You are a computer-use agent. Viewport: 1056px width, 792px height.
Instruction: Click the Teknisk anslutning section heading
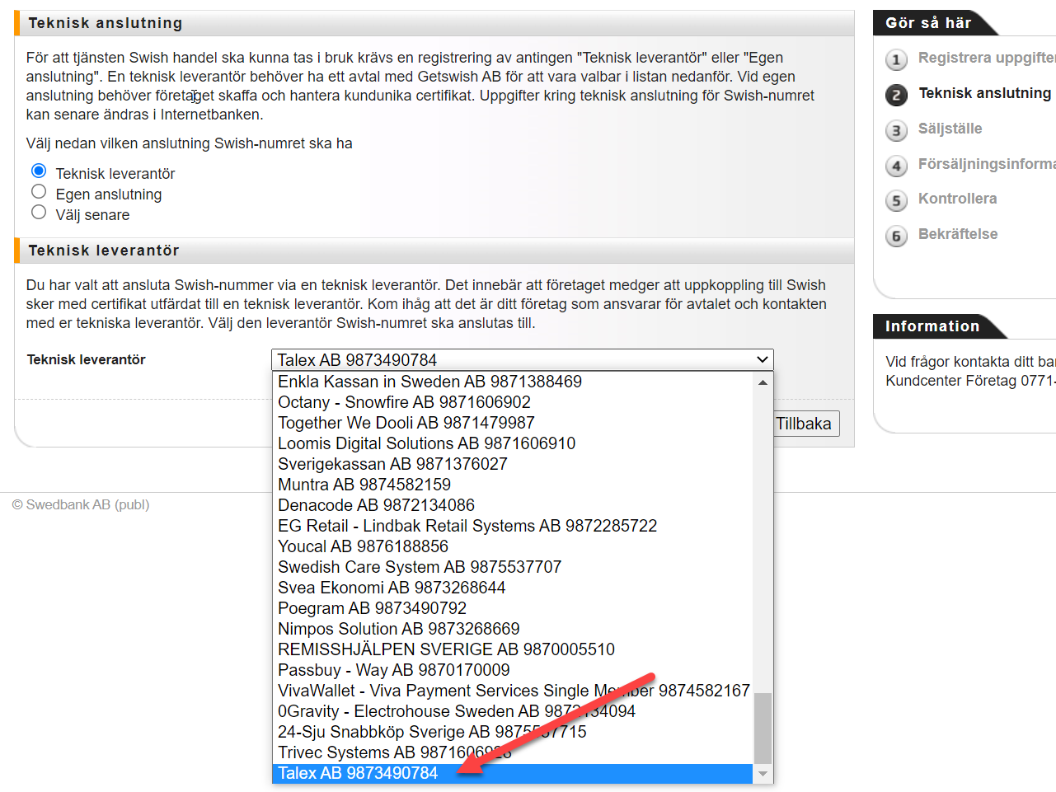(106, 23)
